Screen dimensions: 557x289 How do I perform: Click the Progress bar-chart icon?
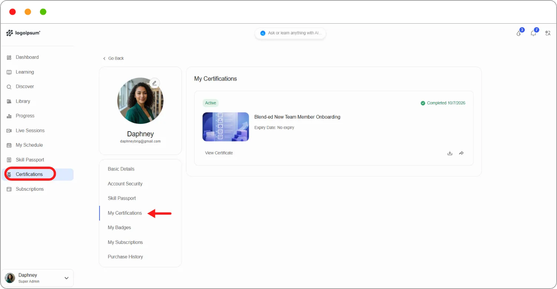(9, 116)
